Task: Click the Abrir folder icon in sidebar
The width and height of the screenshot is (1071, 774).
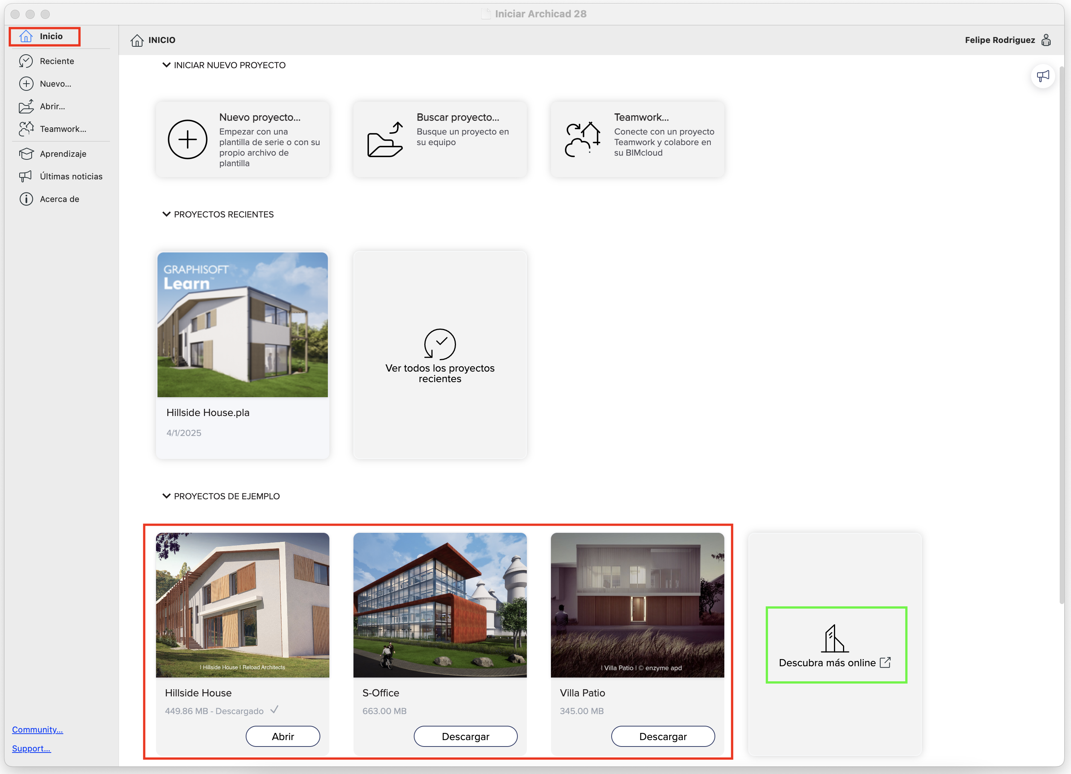Action: 26,106
